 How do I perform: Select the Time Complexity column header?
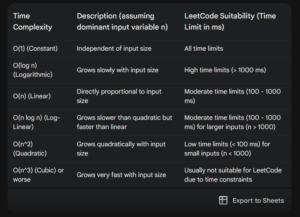tap(33, 22)
